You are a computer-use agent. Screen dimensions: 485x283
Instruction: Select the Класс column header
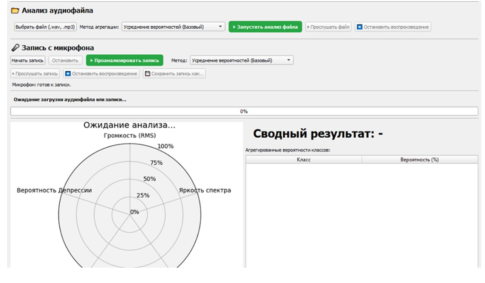(304, 160)
